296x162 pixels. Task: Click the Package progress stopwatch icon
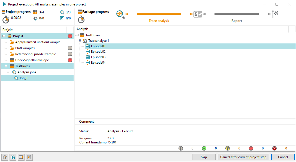pyautogui.click(x=81, y=19)
